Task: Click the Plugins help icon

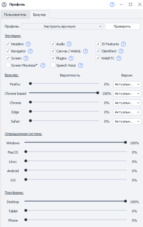Action: point(71,58)
